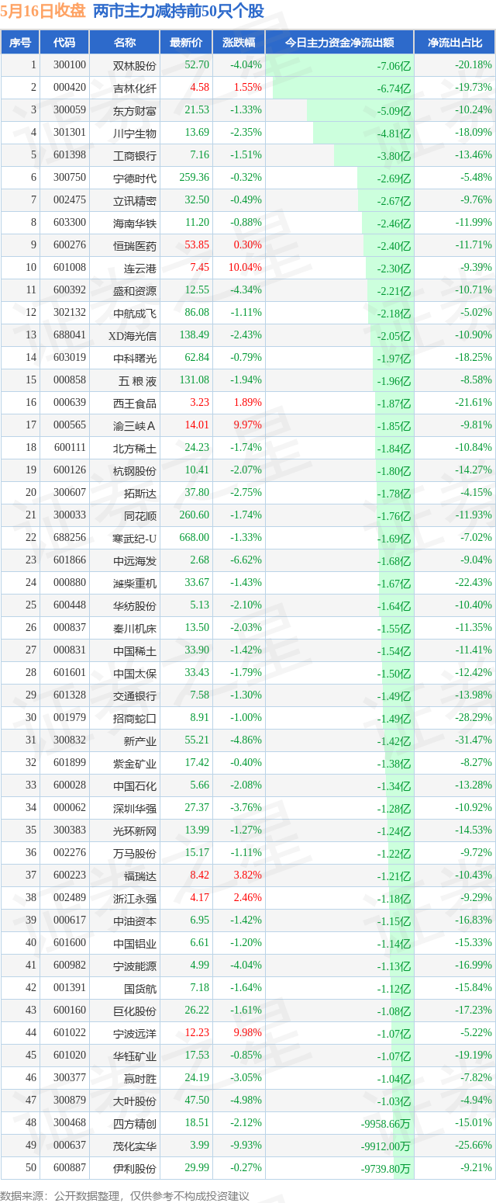496x1203 pixels.
Task: Select stock name 华钰矿业
Action: pos(135,1056)
